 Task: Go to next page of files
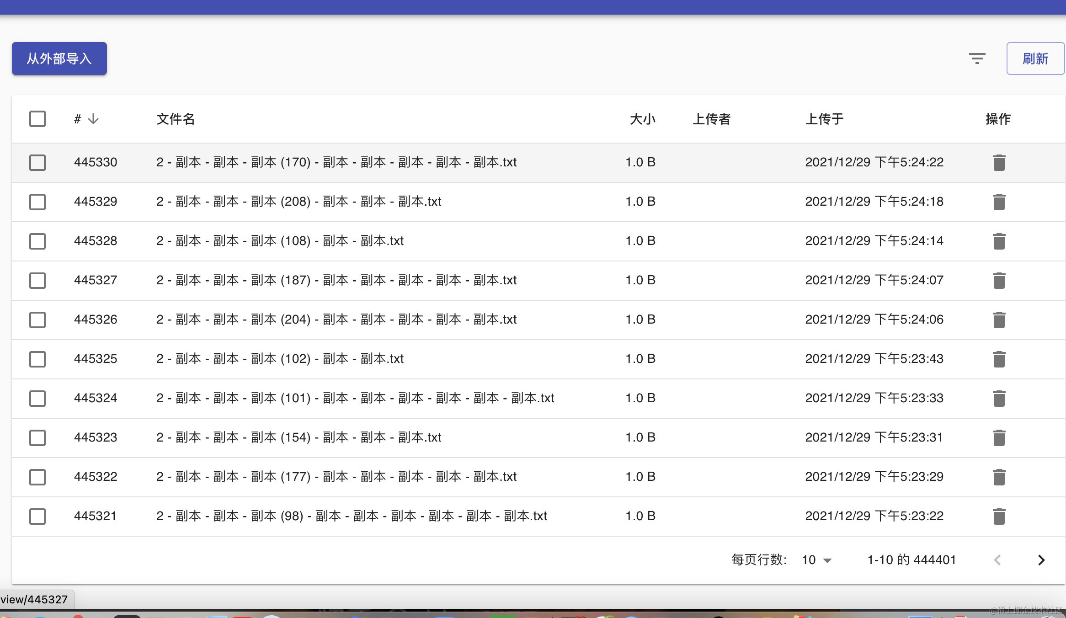pyautogui.click(x=1041, y=560)
